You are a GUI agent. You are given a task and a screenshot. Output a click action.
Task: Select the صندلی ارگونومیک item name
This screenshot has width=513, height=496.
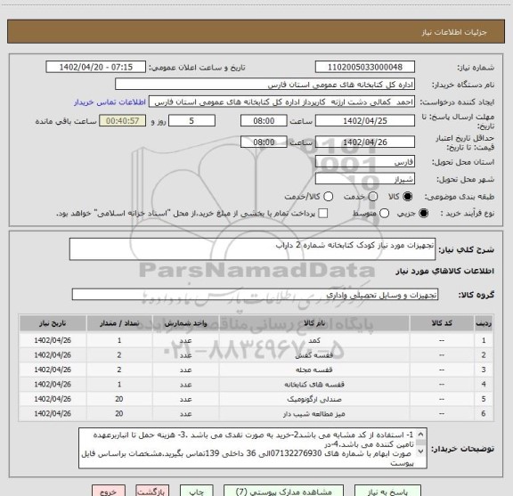click(314, 399)
